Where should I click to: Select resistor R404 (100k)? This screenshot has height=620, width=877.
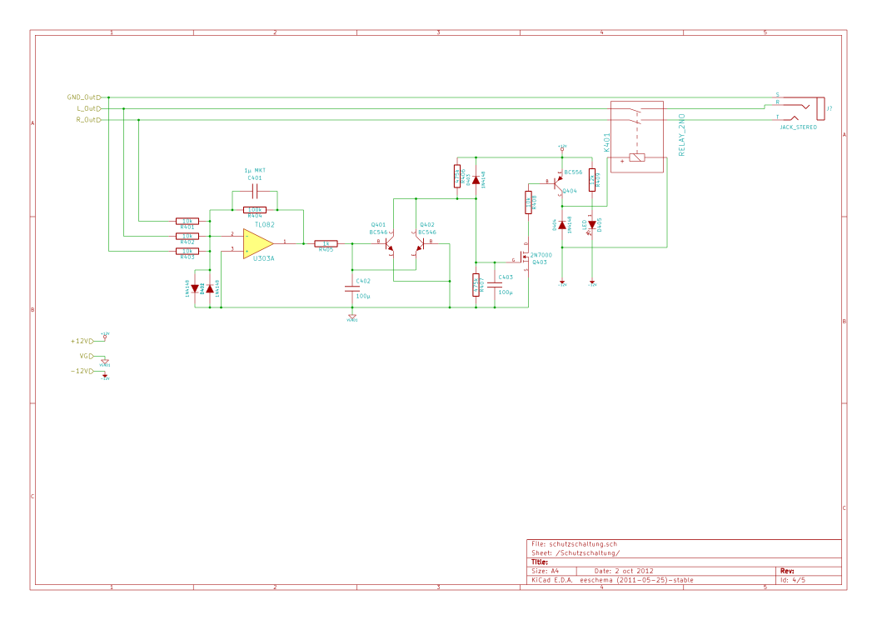255,210
